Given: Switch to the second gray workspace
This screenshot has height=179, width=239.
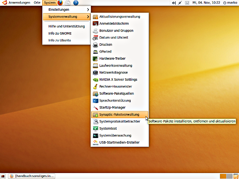Looking at the screenshot, I should (x=229, y=176).
